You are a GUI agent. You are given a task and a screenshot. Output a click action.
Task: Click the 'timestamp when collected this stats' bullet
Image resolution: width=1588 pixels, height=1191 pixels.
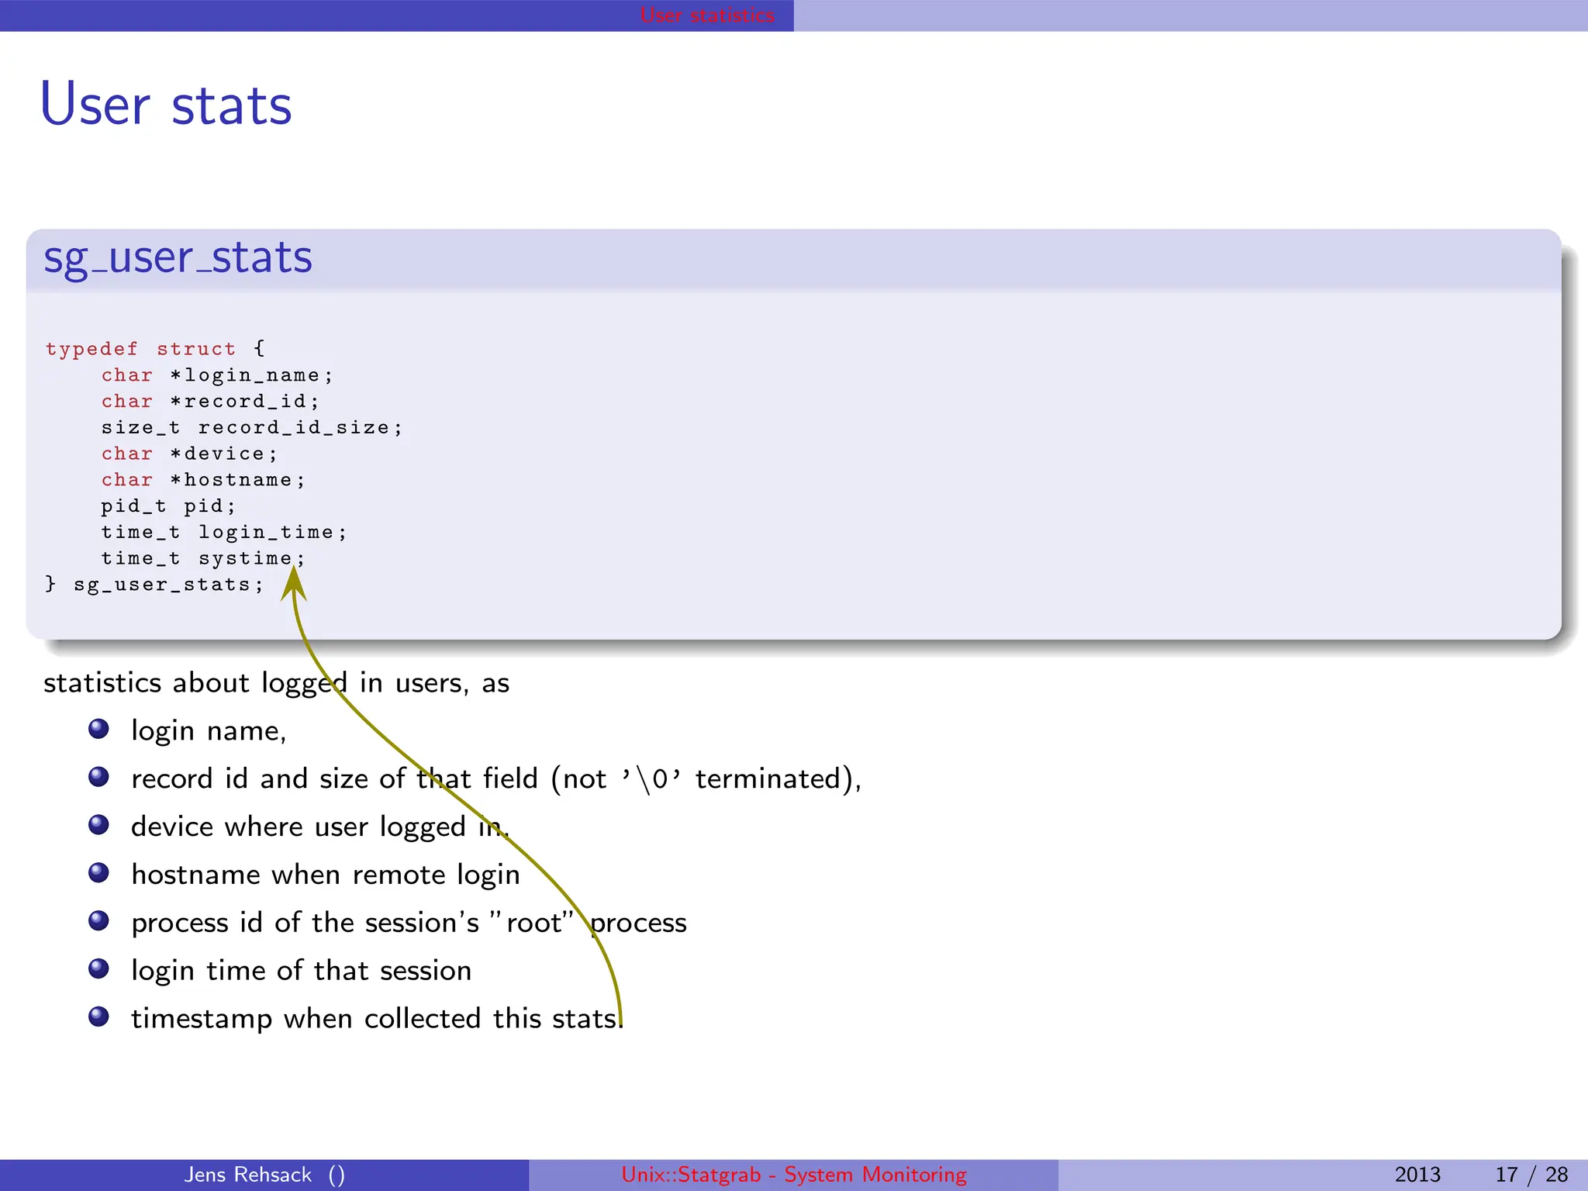point(377,1019)
